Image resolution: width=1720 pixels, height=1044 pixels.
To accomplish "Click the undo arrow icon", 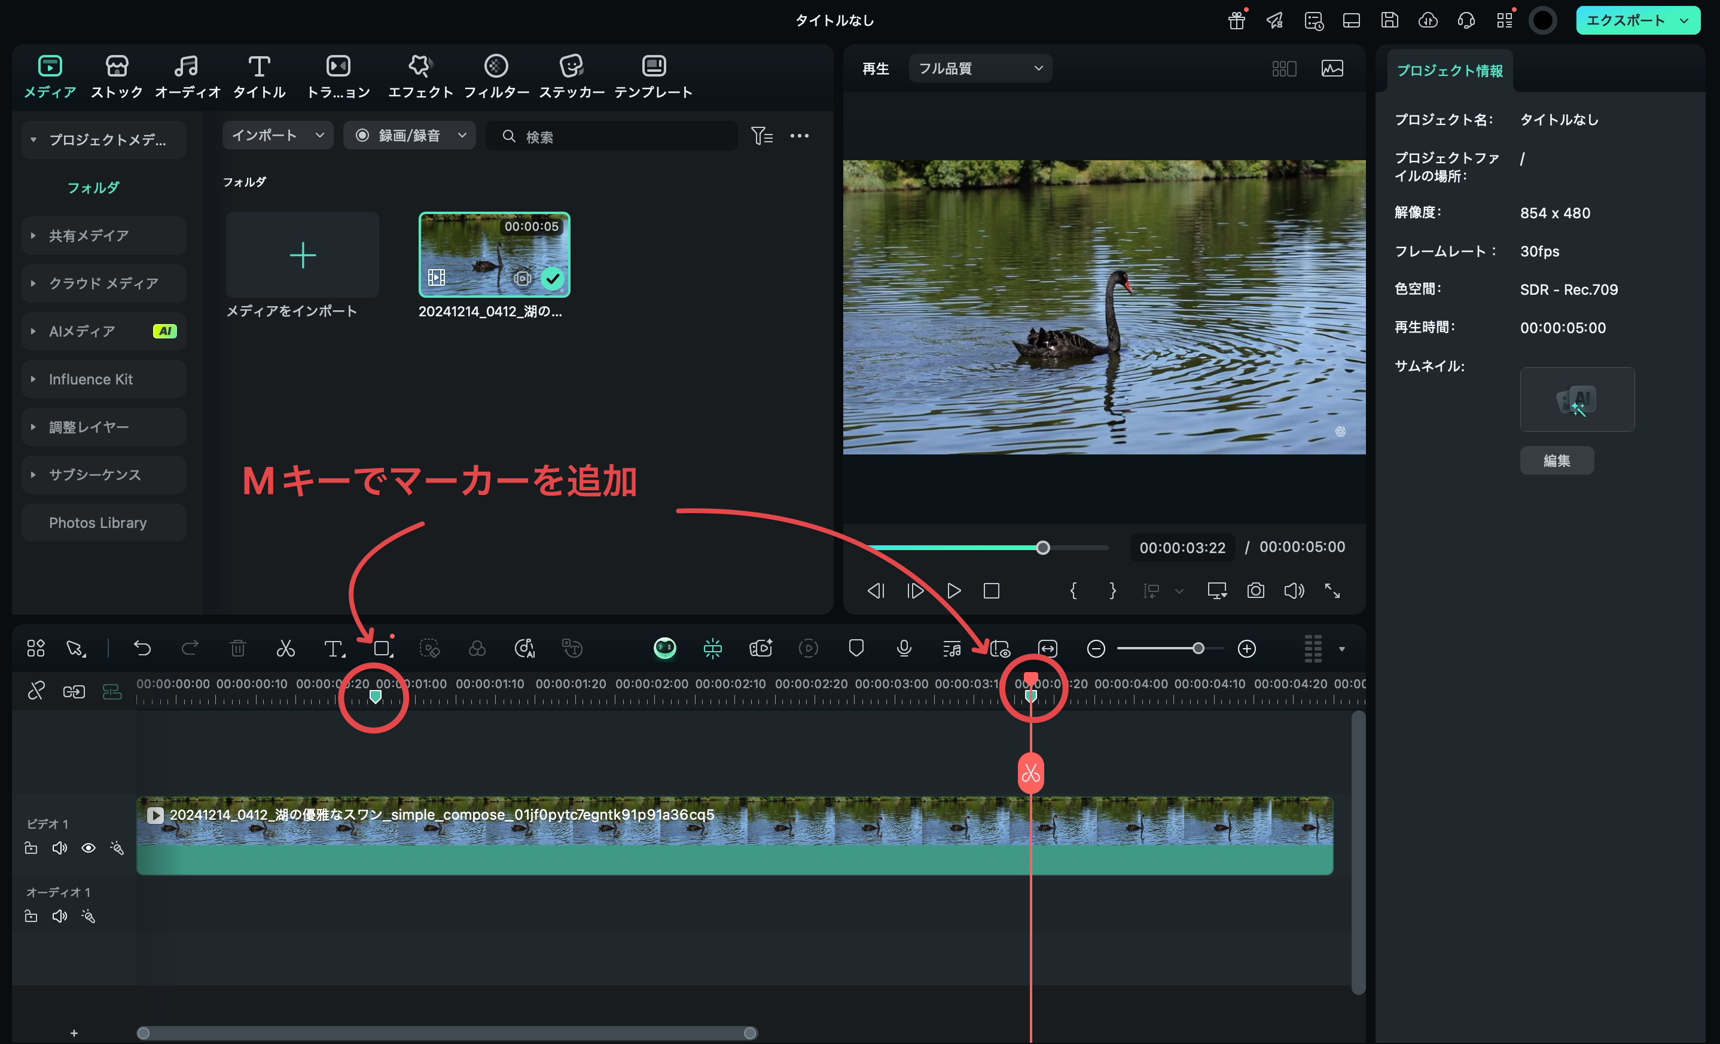I will pyautogui.click(x=142, y=648).
